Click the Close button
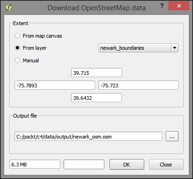193x179 pixels. [x=166, y=164]
